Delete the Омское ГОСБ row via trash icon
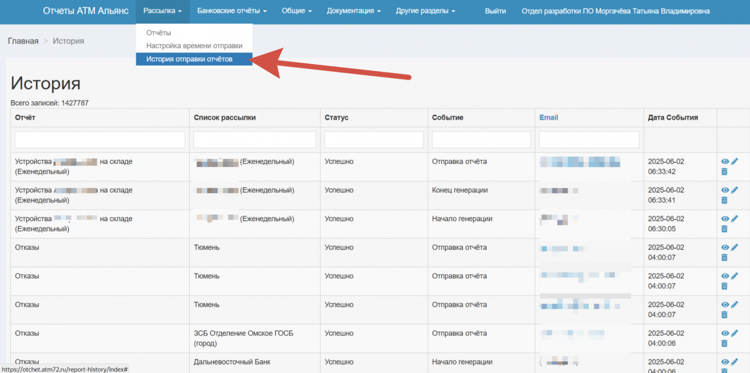This screenshot has height=373, width=750. pos(724,343)
